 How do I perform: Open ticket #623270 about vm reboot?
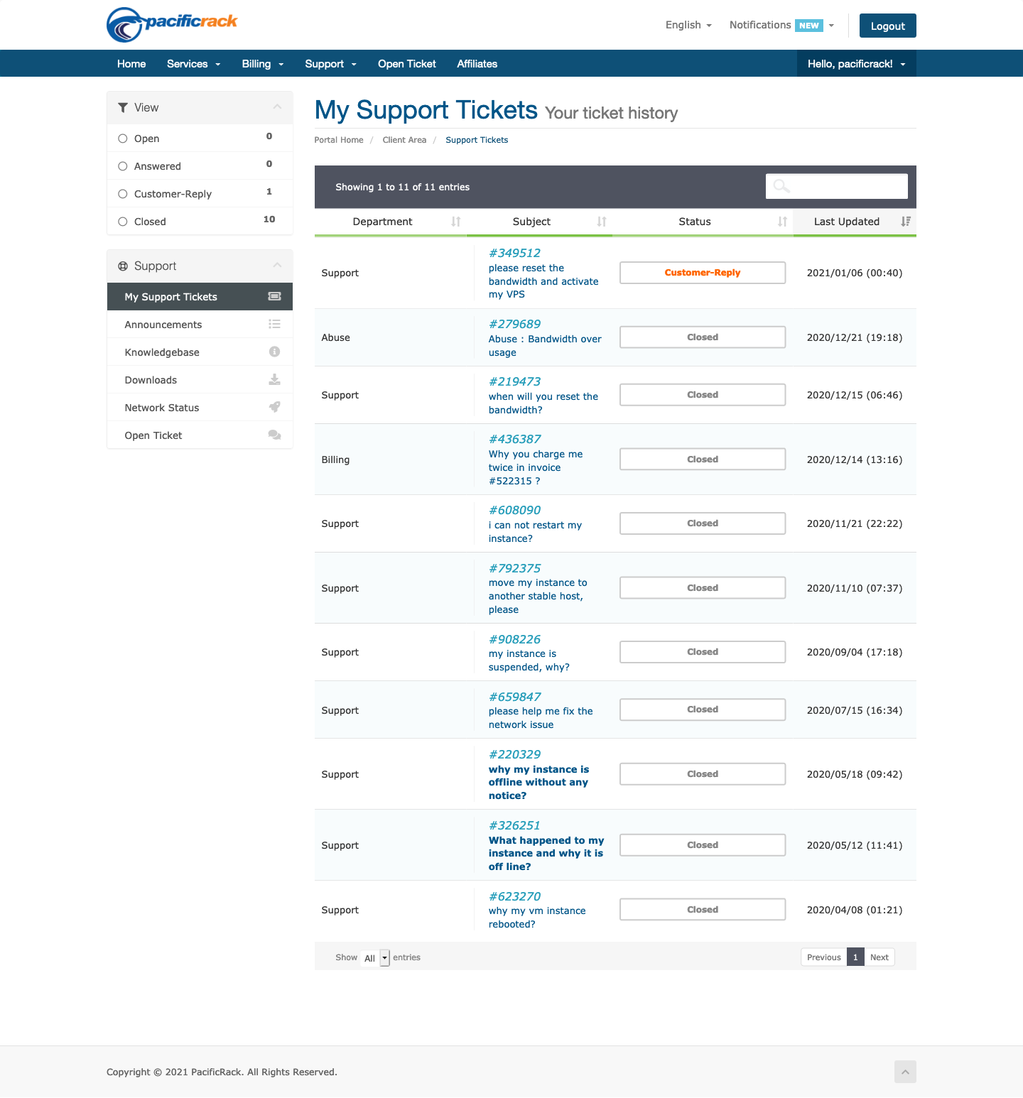pos(514,896)
